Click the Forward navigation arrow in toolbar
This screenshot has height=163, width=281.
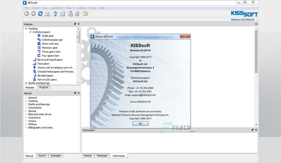point(33,13)
